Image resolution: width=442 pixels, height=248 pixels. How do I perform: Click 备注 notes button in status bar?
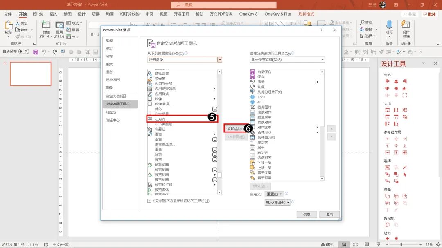(x=327, y=244)
